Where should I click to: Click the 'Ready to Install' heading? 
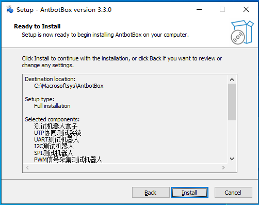click(37, 26)
